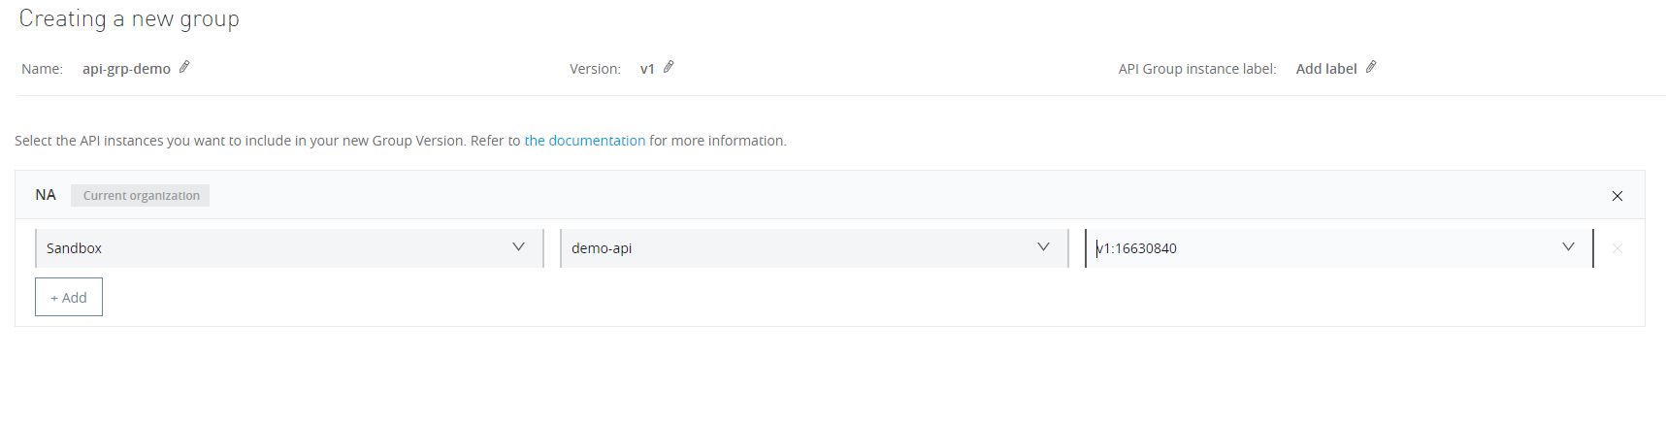This screenshot has width=1666, height=422.
Task: Click the api-grp-demo group name text
Action: (x=126, y=69)
